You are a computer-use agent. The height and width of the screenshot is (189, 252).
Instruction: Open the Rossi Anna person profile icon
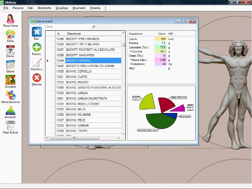(x=10, y=19)
